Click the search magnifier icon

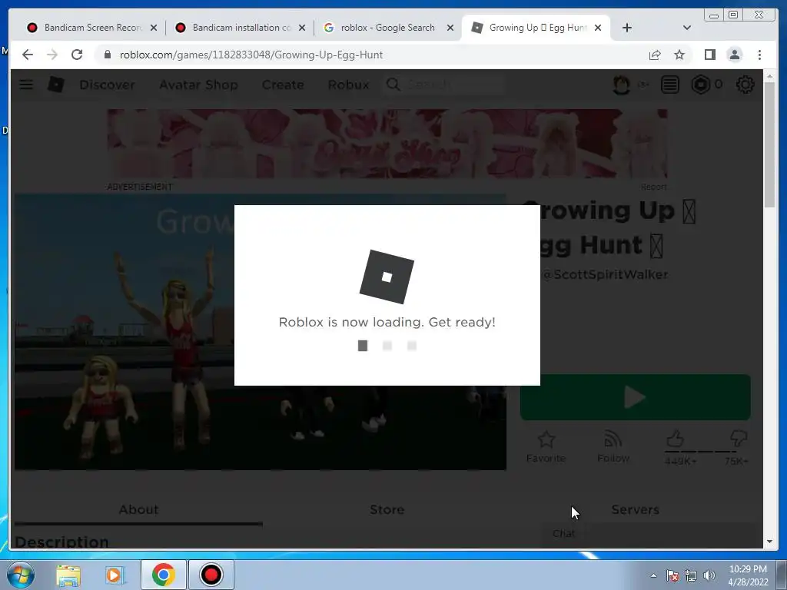393,85
